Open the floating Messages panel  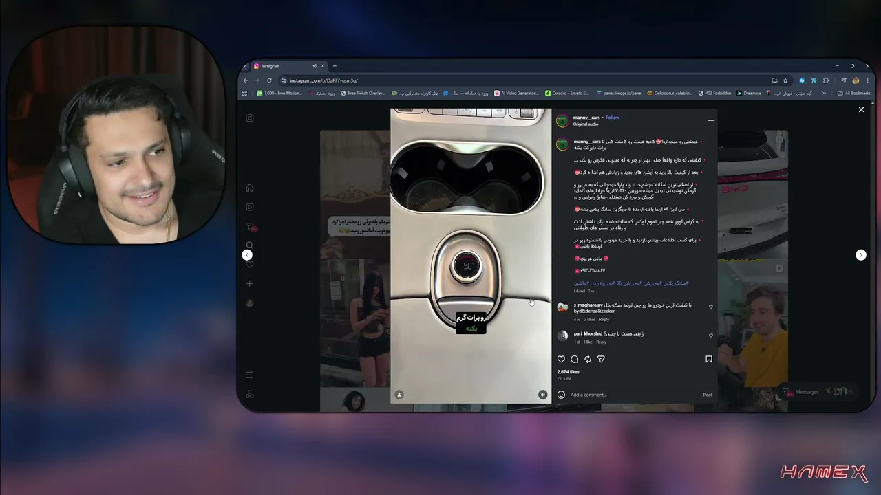click(817, 391)
